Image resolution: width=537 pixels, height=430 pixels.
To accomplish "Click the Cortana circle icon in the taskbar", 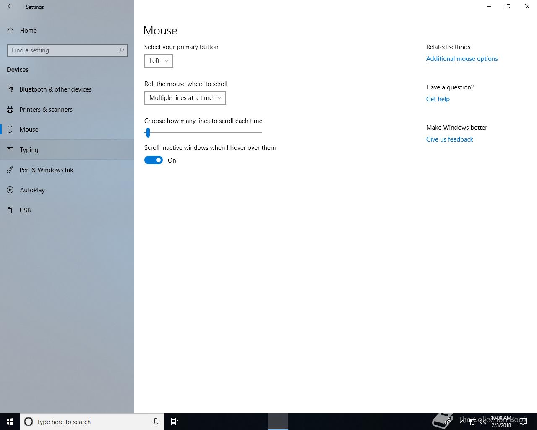I will 29,422.
